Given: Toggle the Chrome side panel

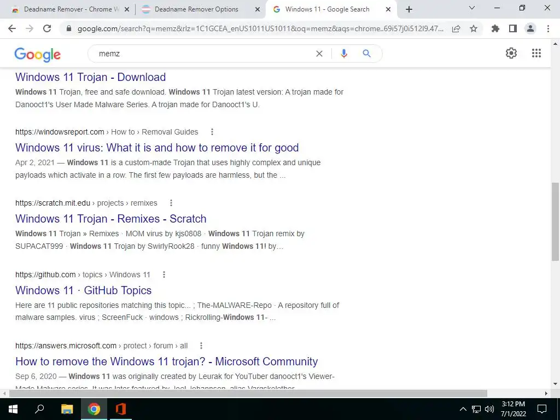Looking at the screenshot, I should point(513,28).
